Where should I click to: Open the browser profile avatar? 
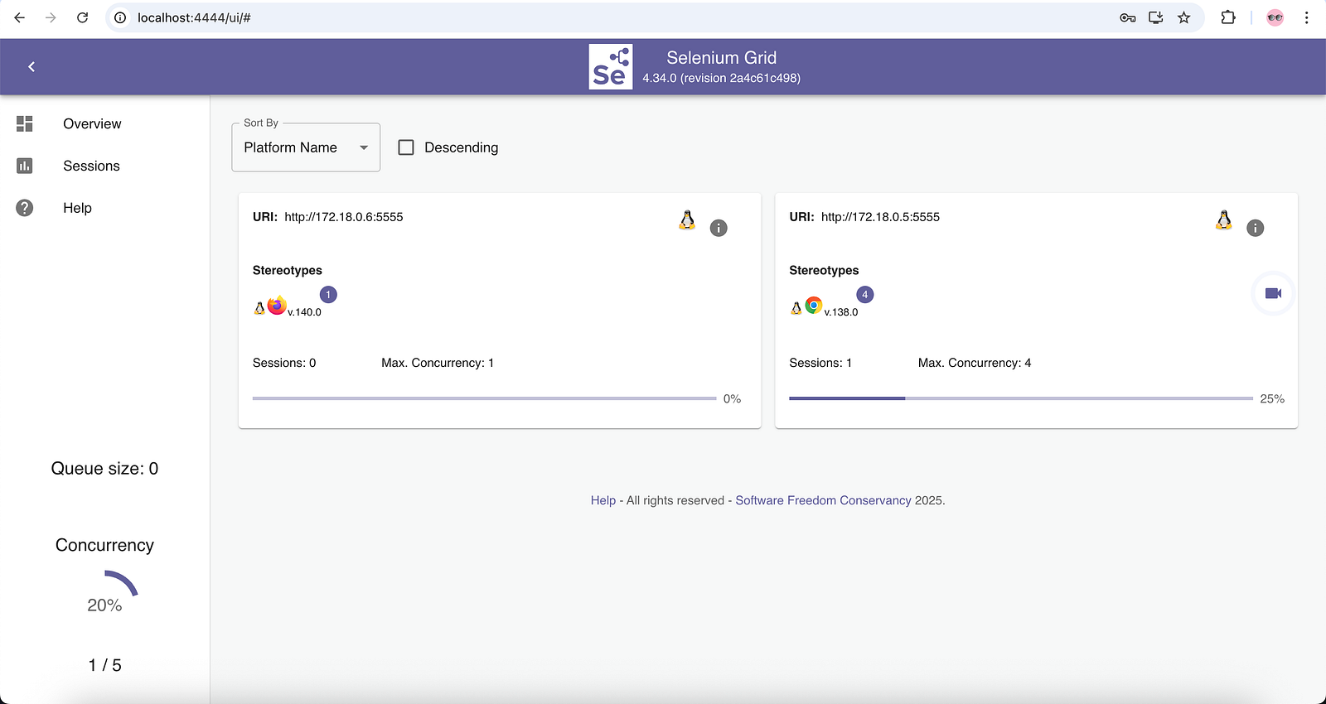1275,17
